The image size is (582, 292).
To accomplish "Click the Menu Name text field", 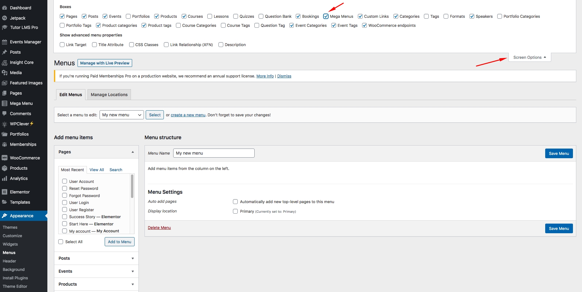I will point(214,153).
